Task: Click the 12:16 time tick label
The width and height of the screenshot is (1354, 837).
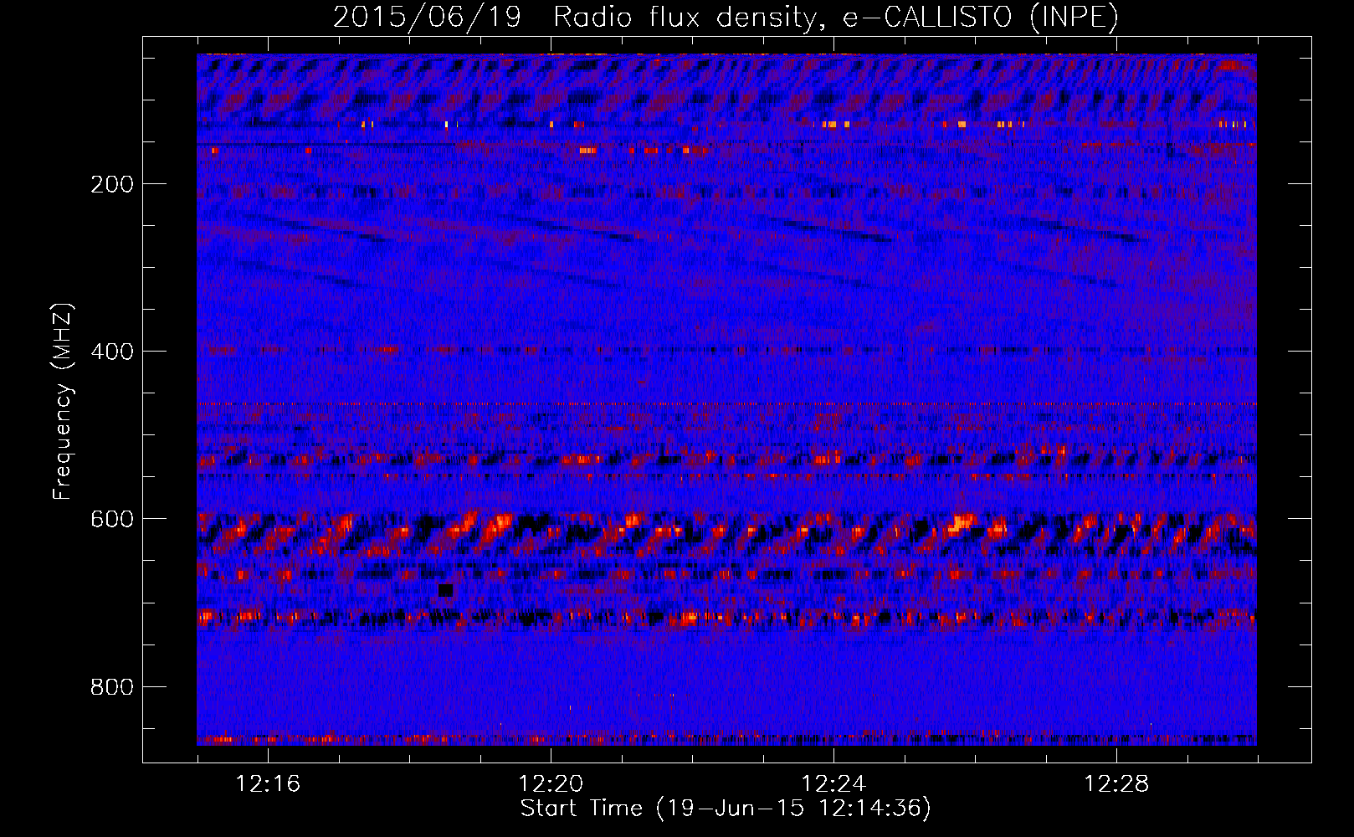Action: 268,783
